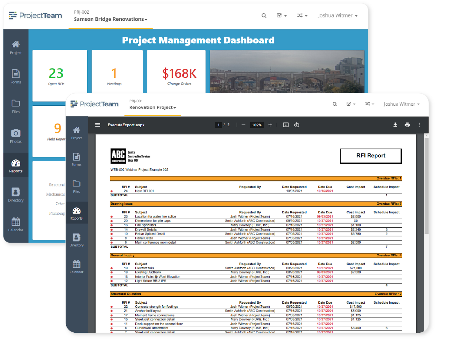Image resolution: width=455 pixels, height=340 pixels.
Task: Toggle the PDF sidebar with the hamburger icon
Action: [97, 125]
